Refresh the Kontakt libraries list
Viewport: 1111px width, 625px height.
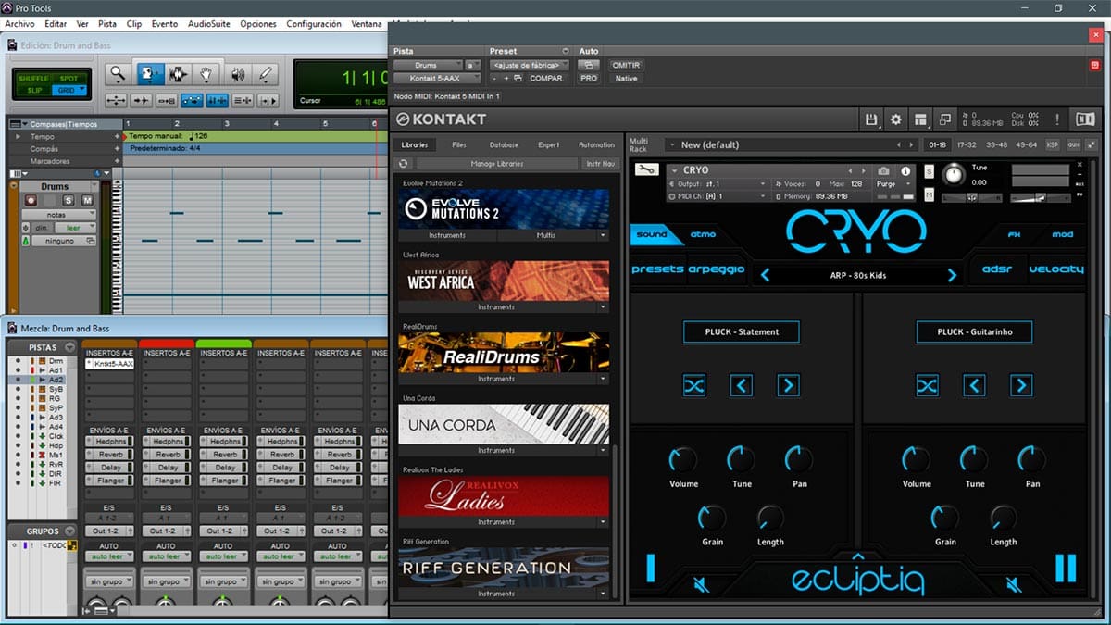(403, 164)
